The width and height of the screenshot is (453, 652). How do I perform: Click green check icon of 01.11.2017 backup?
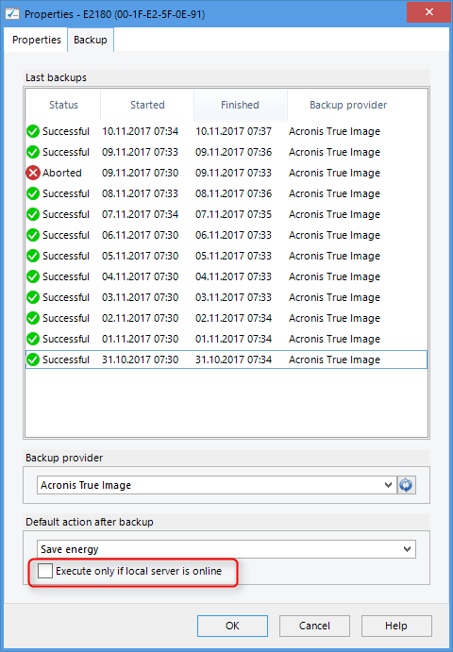click(x=33, y=339)
